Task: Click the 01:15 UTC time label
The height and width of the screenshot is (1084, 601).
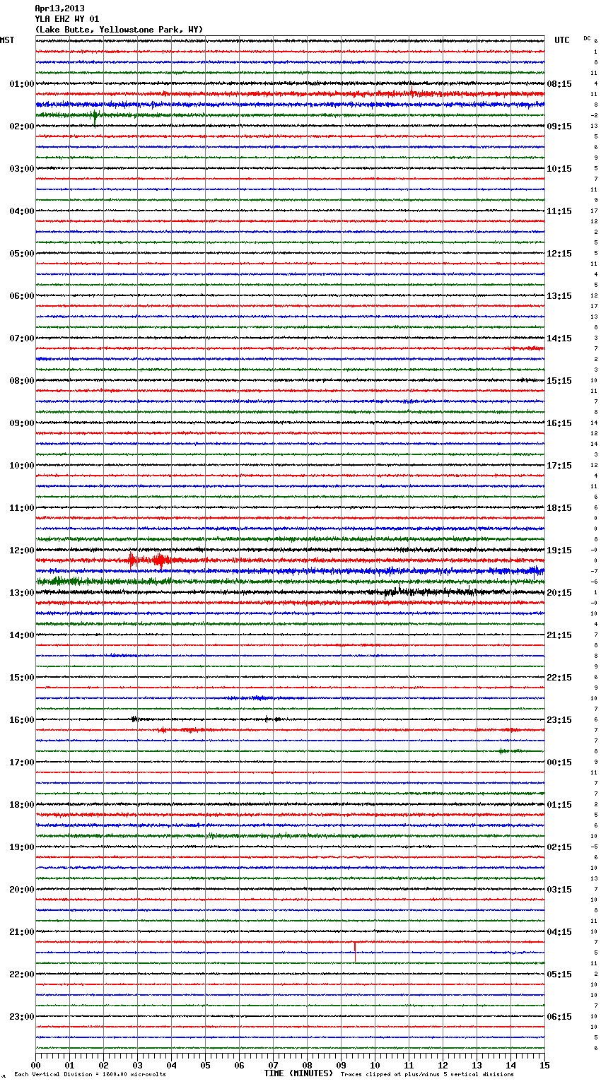Action: 559,805
